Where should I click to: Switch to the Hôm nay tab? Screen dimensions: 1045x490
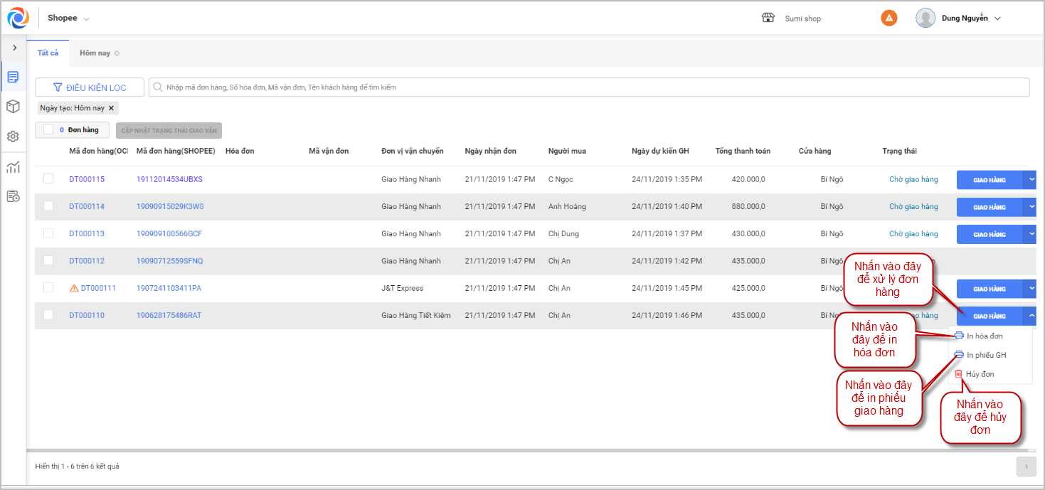95,53
